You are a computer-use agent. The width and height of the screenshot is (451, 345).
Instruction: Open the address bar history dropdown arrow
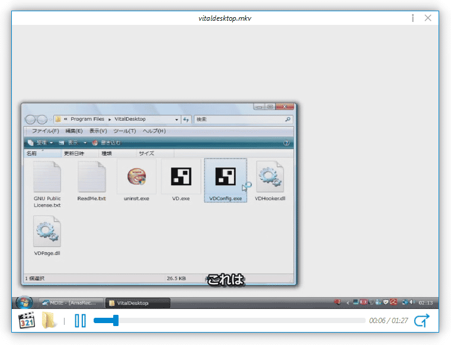177,120
